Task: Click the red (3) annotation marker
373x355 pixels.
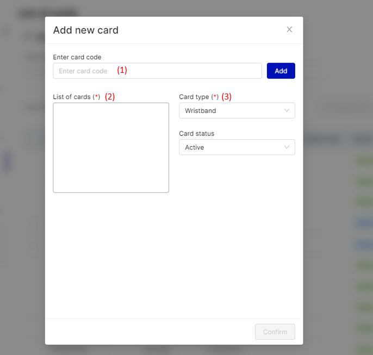Action: click(226, 97)
